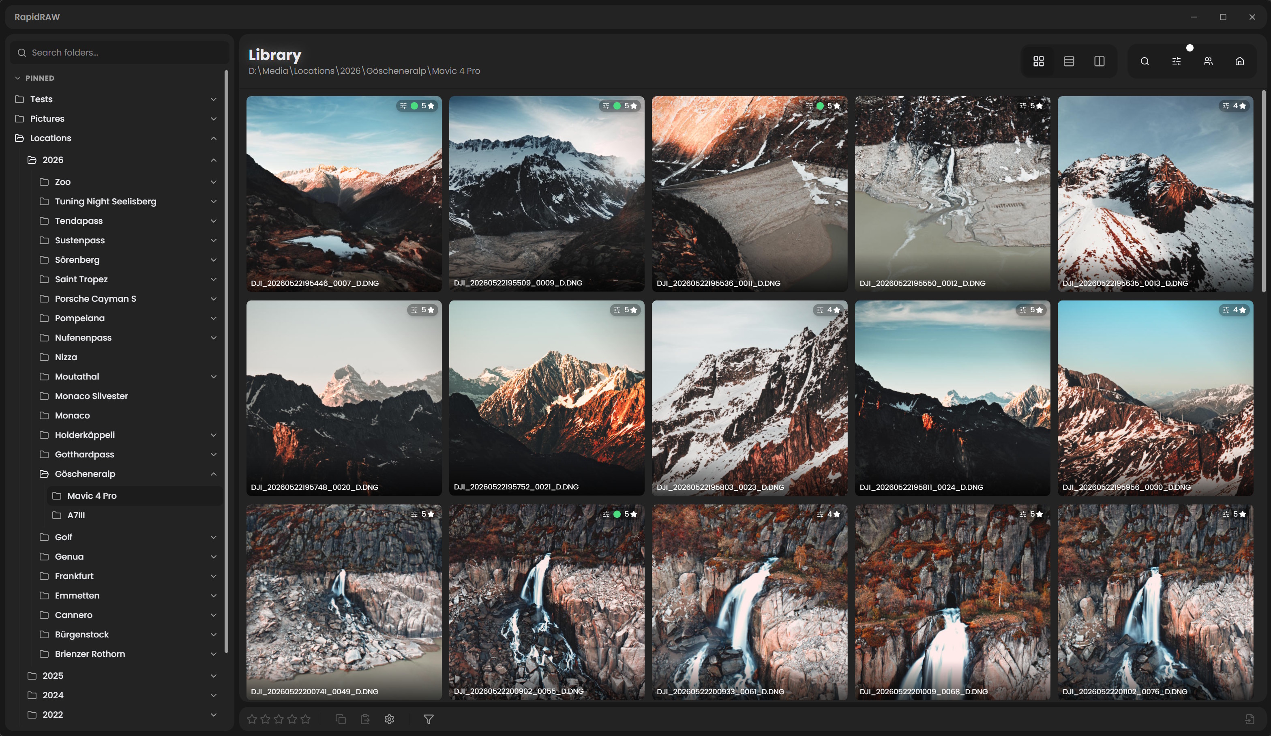Click filename DJI_20260522195956_0030_D.DNG
The image size is (1271, 736).
pyautogui.click(x=1126, y=487)
